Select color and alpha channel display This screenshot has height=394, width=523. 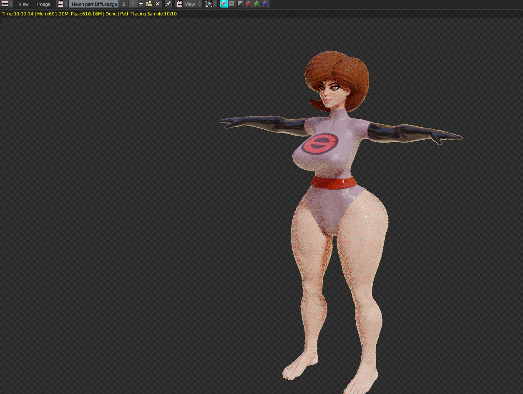coord(224,4)
